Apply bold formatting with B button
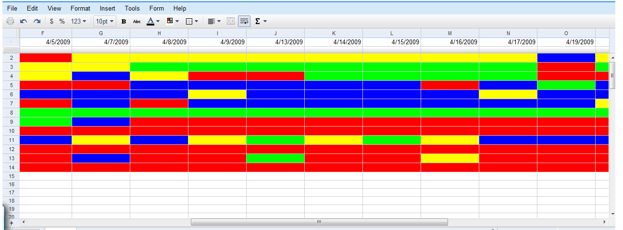The height and width of the screenshot is (230, 623). point(124,21)
